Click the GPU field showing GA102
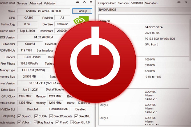 coord(29,18)
